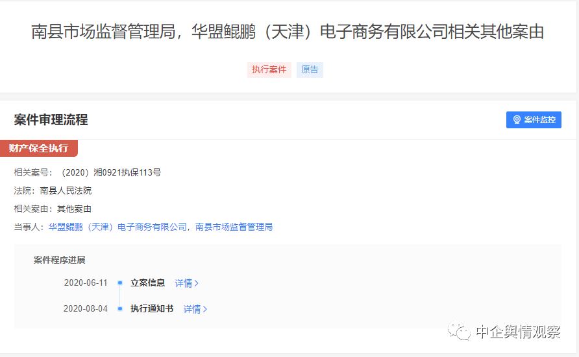This screenshot has height=357, width=579.
Task: Click the case number （2020）湘0921执保113号
Action: pos(109,172)
